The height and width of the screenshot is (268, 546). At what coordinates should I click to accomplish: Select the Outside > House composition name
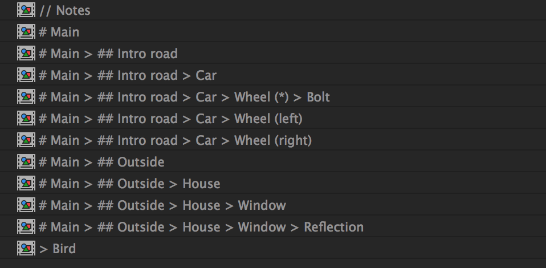click(x=129, y=184)
